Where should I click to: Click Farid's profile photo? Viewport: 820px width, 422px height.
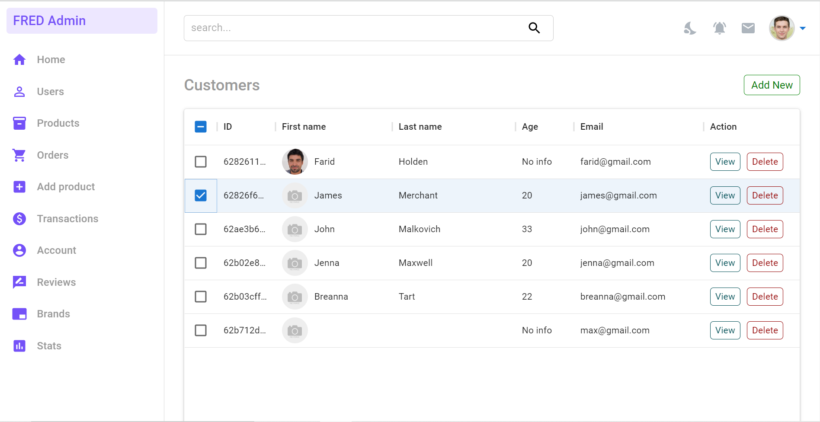[295, 162]
